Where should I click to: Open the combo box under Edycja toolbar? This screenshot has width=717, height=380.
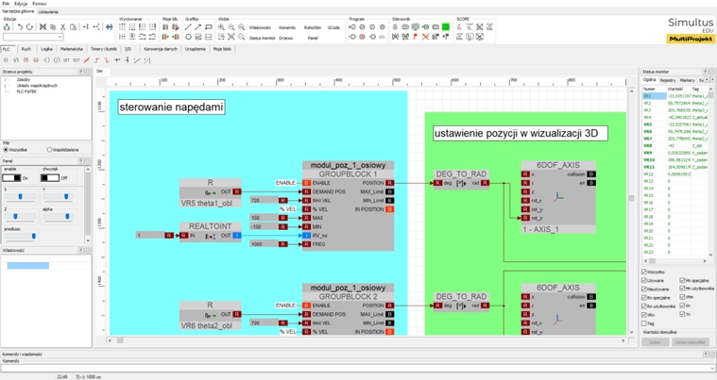[x=33, y=38]
